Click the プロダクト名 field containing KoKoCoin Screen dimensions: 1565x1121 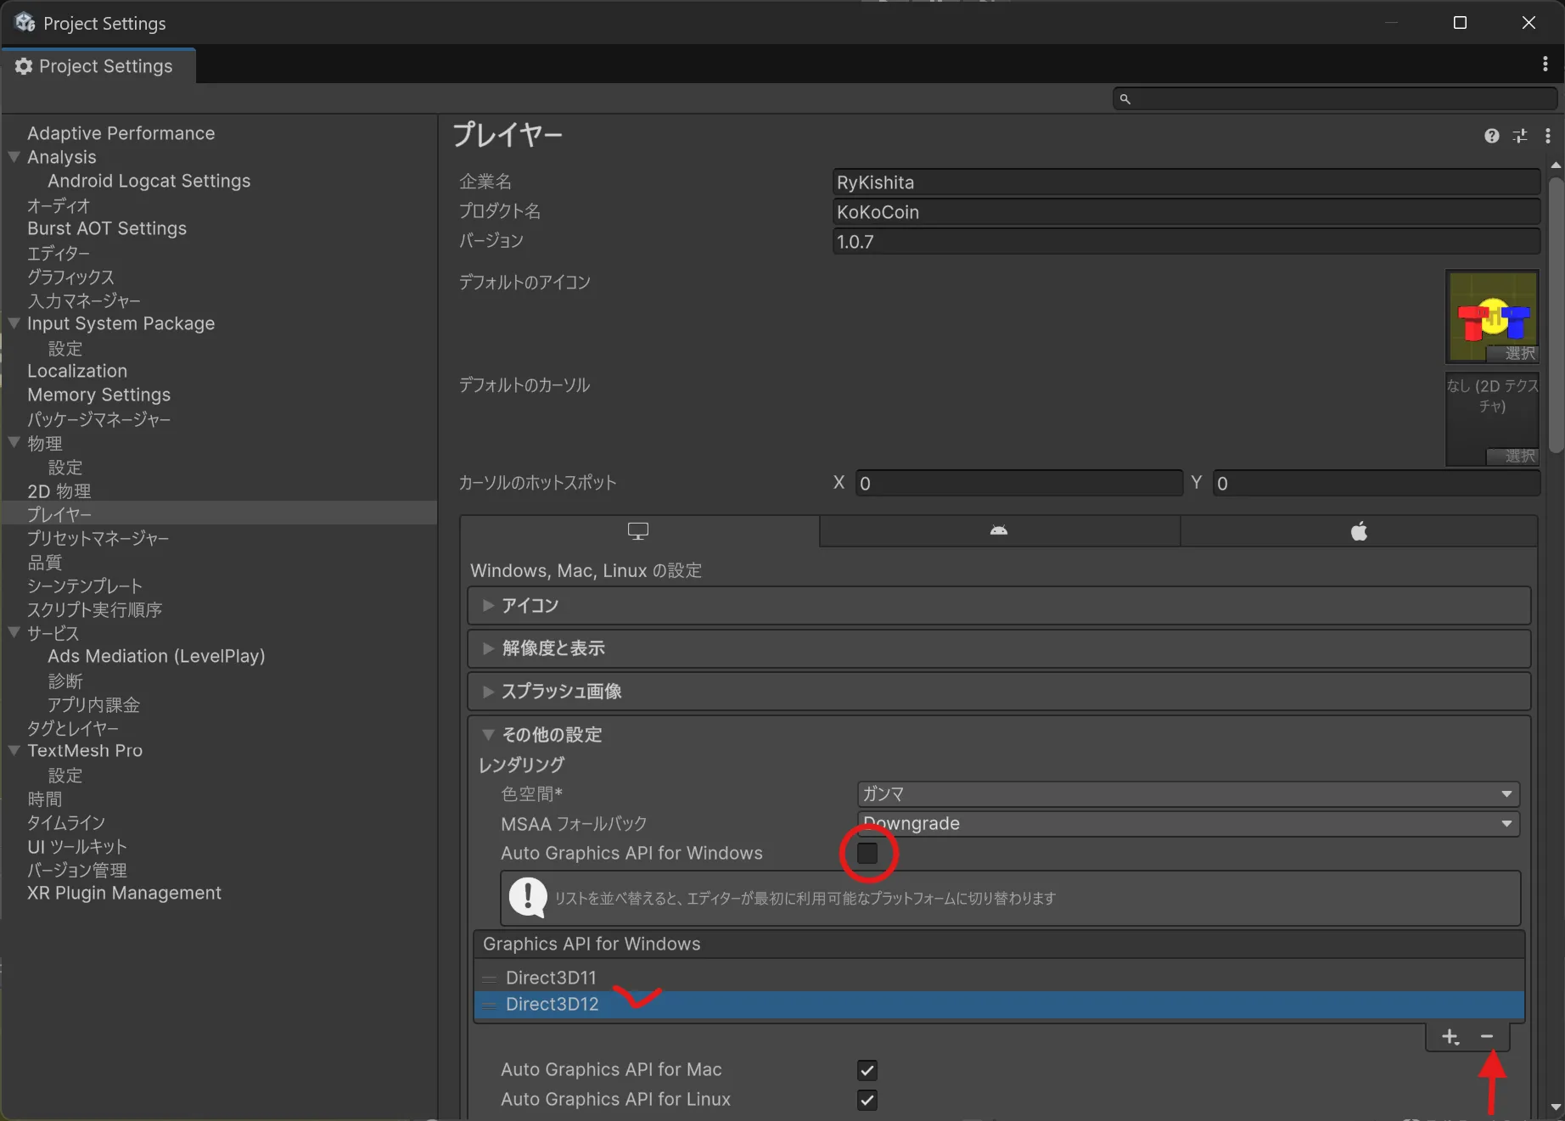[1185, 212]
